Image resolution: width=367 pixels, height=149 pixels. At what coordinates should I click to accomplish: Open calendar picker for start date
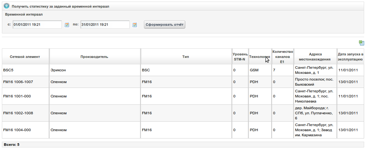67,25
